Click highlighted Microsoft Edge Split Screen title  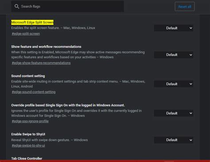coord(32,22)
